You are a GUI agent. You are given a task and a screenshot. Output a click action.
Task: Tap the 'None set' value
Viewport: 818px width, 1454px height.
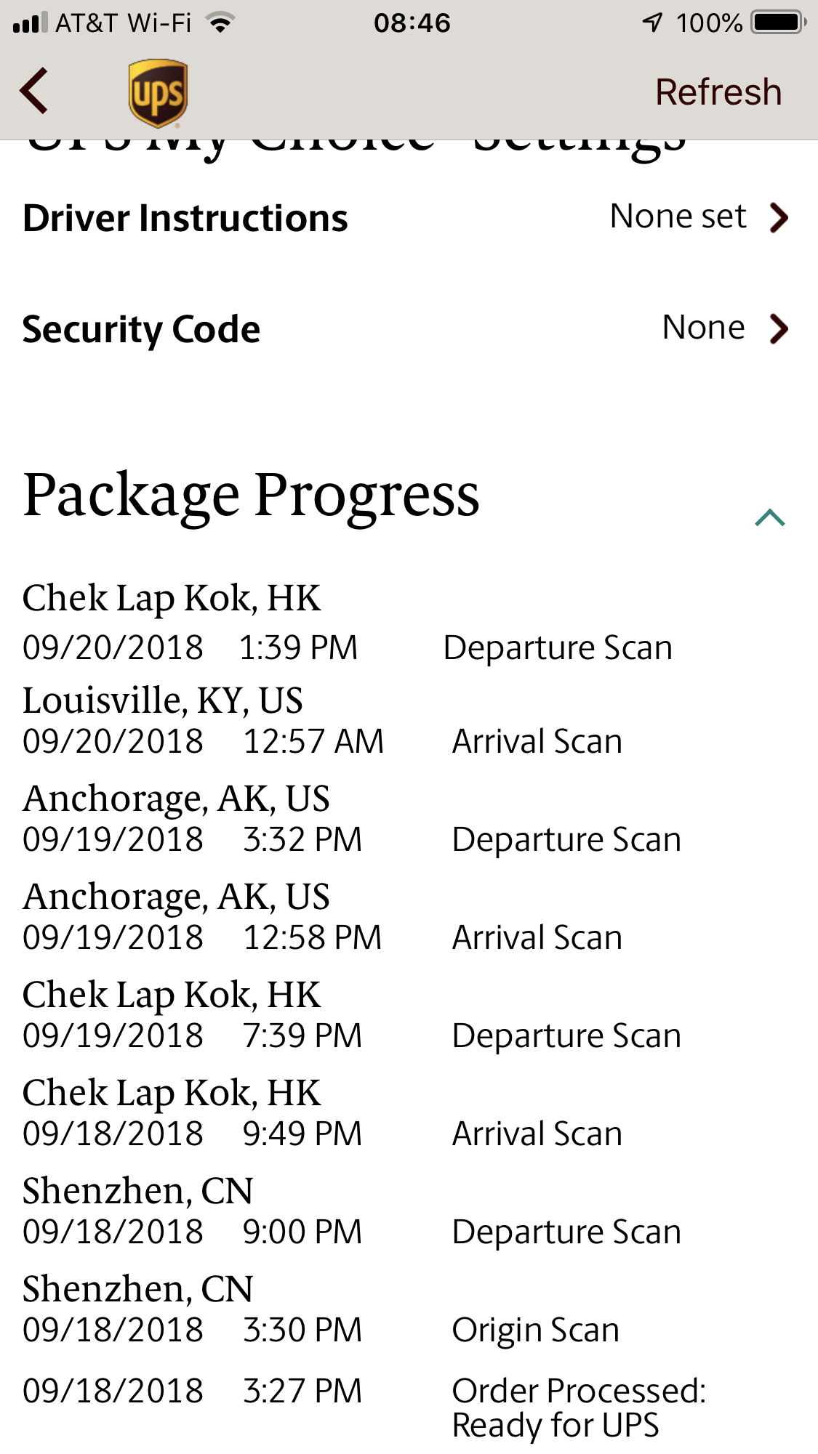click(x=678, y=217)
